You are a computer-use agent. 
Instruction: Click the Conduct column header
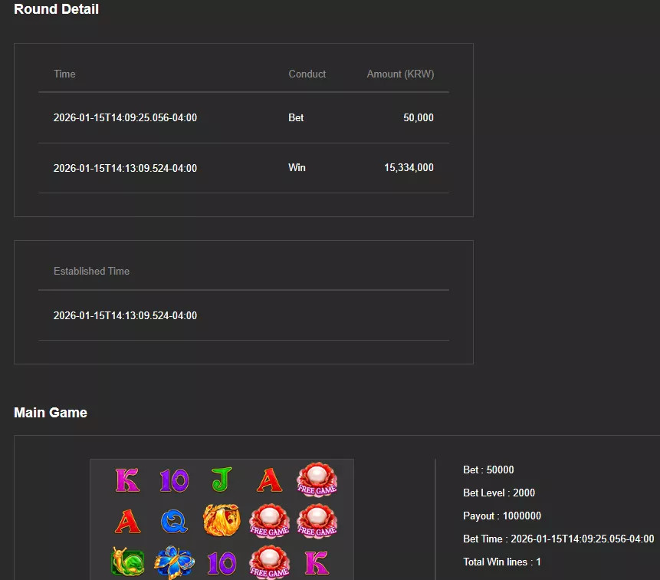click(307, 74)
